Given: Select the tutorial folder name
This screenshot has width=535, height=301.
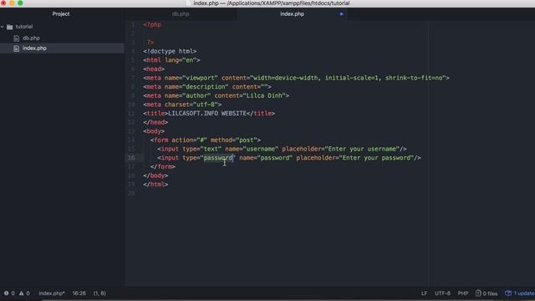Looking at the screenshot, I should [x=24, y=27].
